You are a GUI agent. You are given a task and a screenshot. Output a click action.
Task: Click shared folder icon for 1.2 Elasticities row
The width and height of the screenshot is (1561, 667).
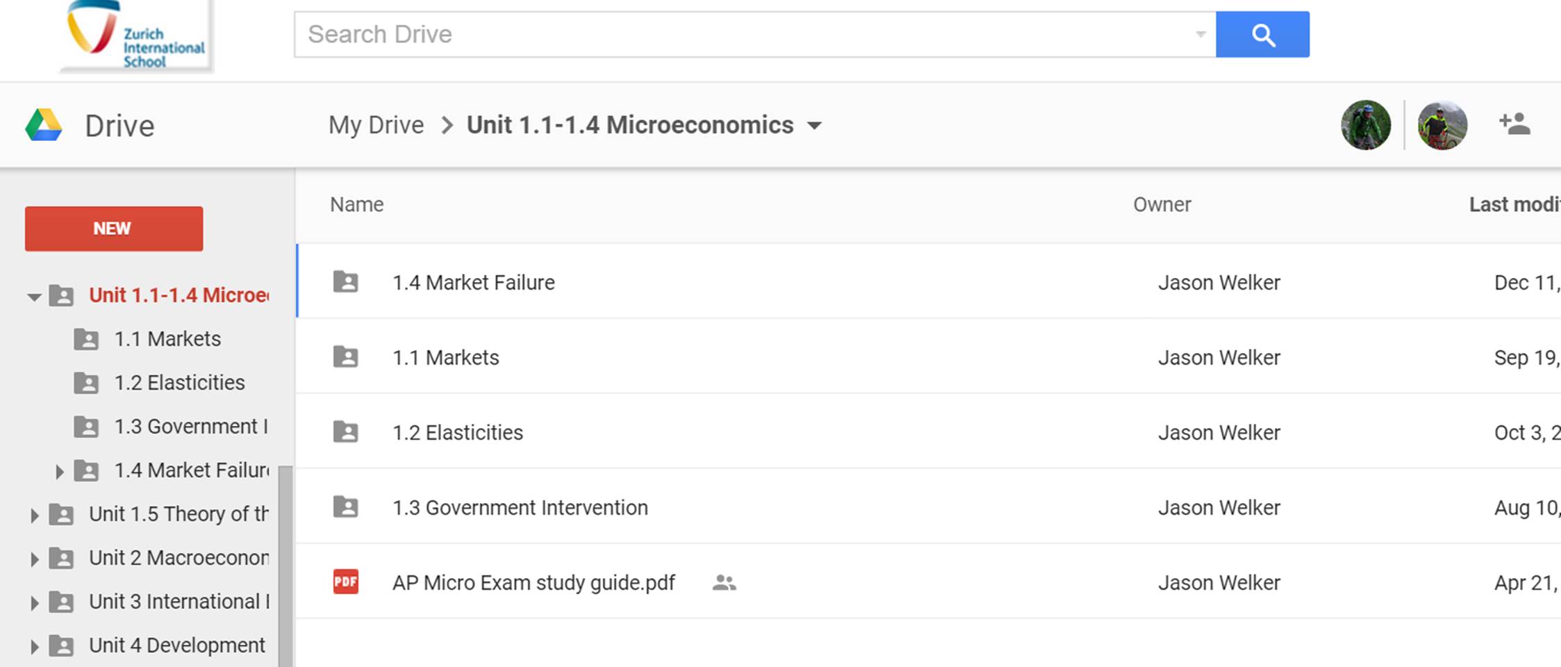345,432
